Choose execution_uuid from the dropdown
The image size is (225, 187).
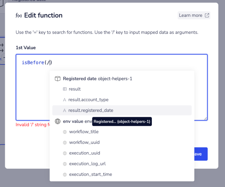pyautogui.click(x=84, y=153)
